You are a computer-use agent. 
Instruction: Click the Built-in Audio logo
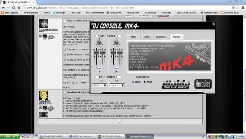coord(176,84)
